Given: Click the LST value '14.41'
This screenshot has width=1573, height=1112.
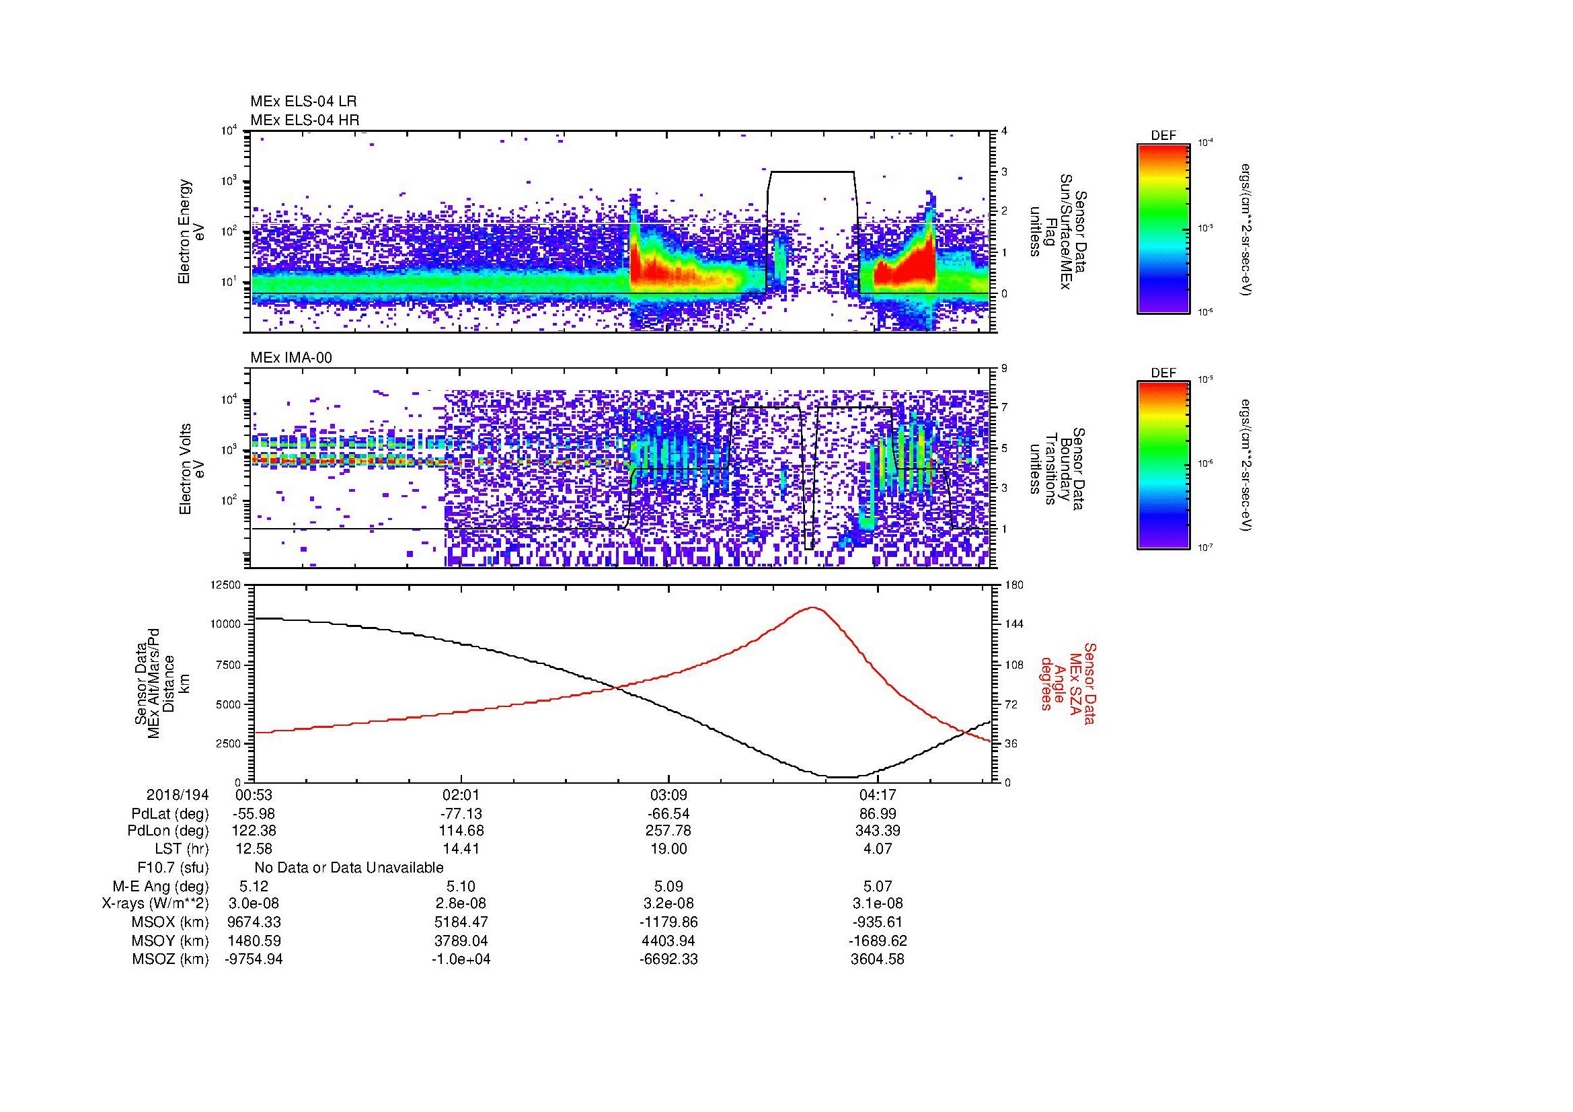Looking at the screenshot, I should [x=461, y=849].
